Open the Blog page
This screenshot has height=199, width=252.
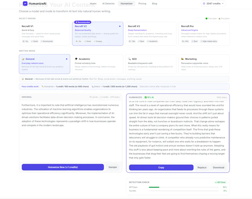point(154,3)
